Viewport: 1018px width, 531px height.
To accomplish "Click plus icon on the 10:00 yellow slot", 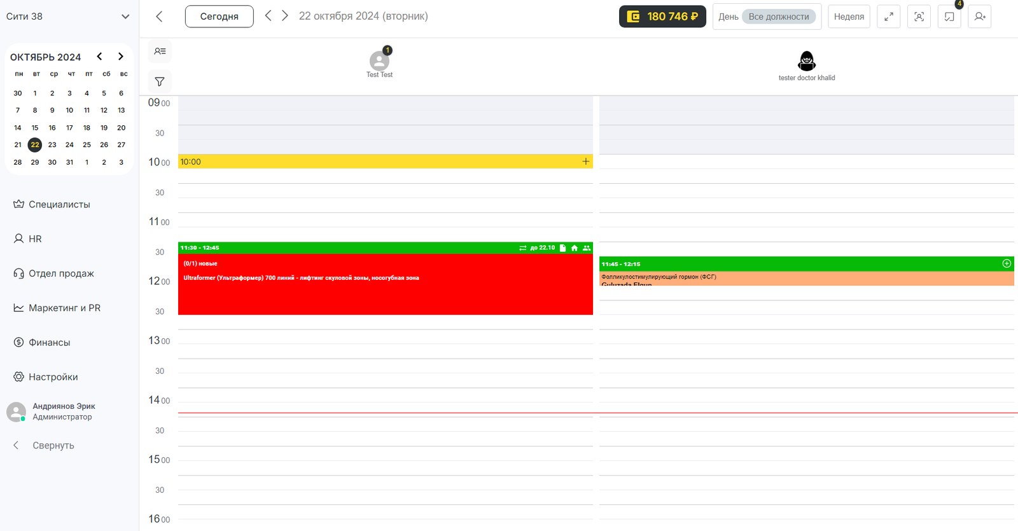I will 586,162.
